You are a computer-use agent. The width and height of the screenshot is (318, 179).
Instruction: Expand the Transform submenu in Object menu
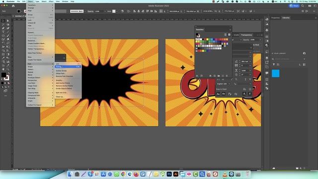tap(40, 5)
